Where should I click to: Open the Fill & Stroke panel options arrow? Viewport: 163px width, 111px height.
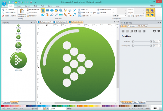point(158,22)
